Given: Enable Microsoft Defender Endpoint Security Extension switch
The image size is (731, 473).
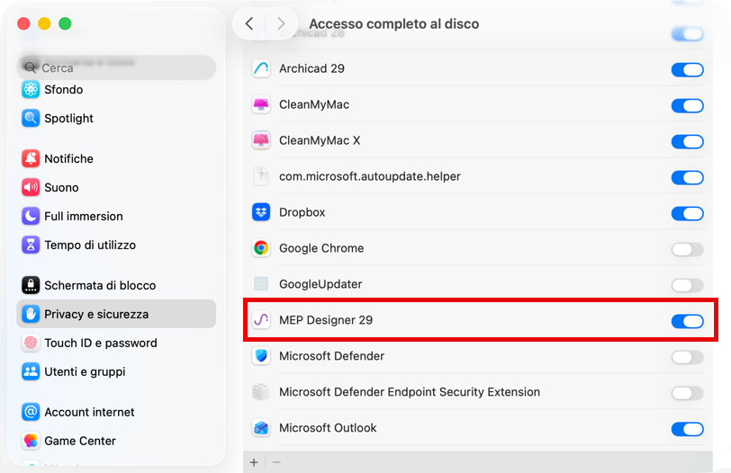Looking at the screenshot, I should (687, 393).
